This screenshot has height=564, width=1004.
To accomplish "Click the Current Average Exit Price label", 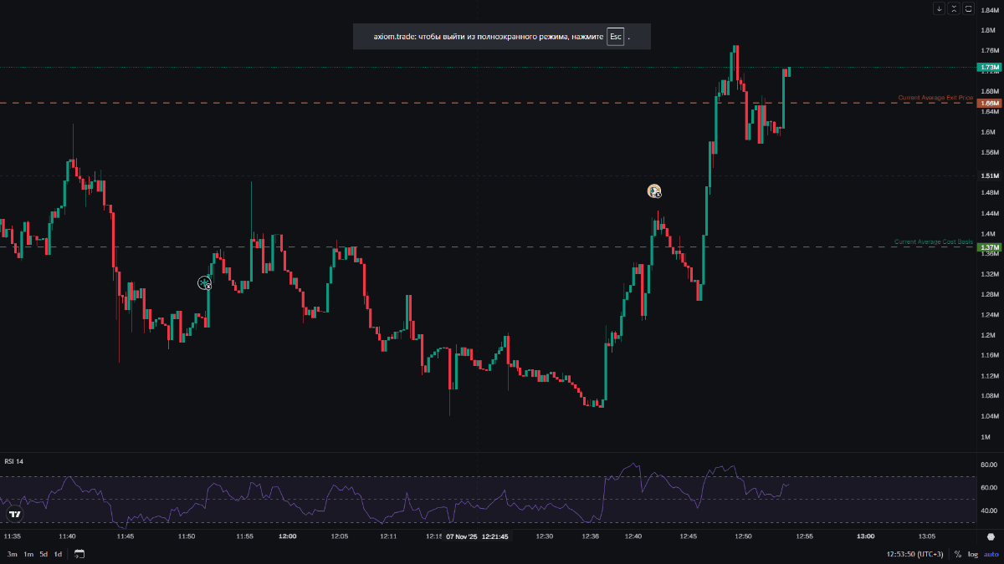I will [x=935, y=98].
